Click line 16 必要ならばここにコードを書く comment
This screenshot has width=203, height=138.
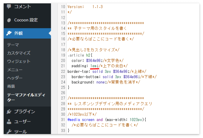(x=101, y=39)
